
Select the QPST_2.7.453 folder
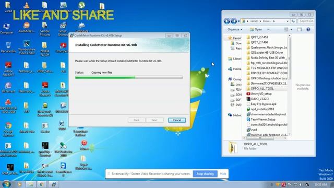click(x=257, y=37)
